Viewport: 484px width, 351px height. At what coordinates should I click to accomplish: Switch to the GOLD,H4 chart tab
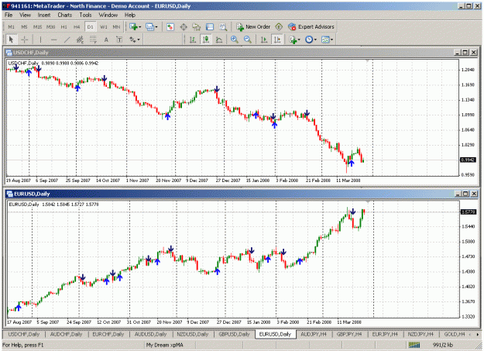coord(455,334)
